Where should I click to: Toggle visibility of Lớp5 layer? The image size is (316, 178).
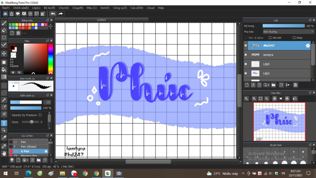click(246, 64)
